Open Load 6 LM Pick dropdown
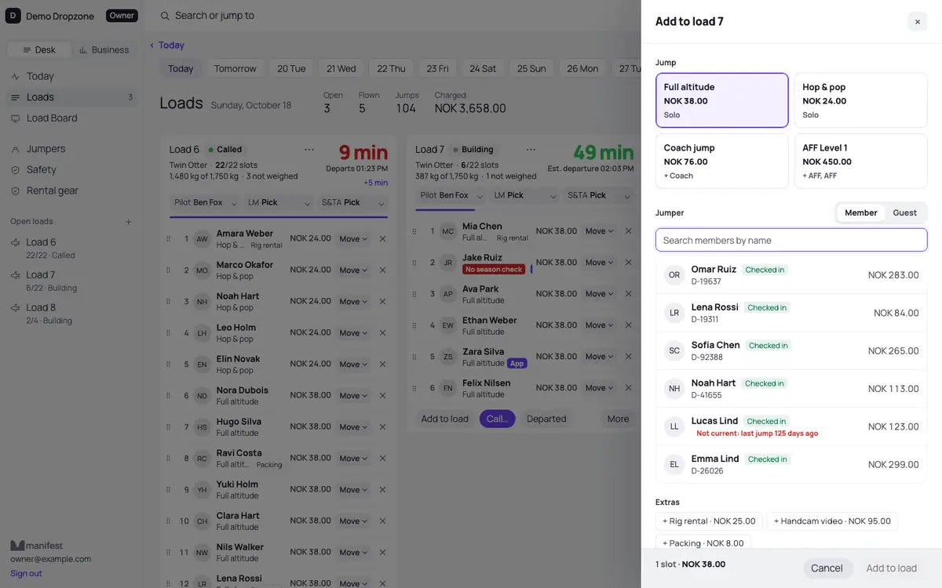This screenshot has height=588, width=942. [279, 202]
